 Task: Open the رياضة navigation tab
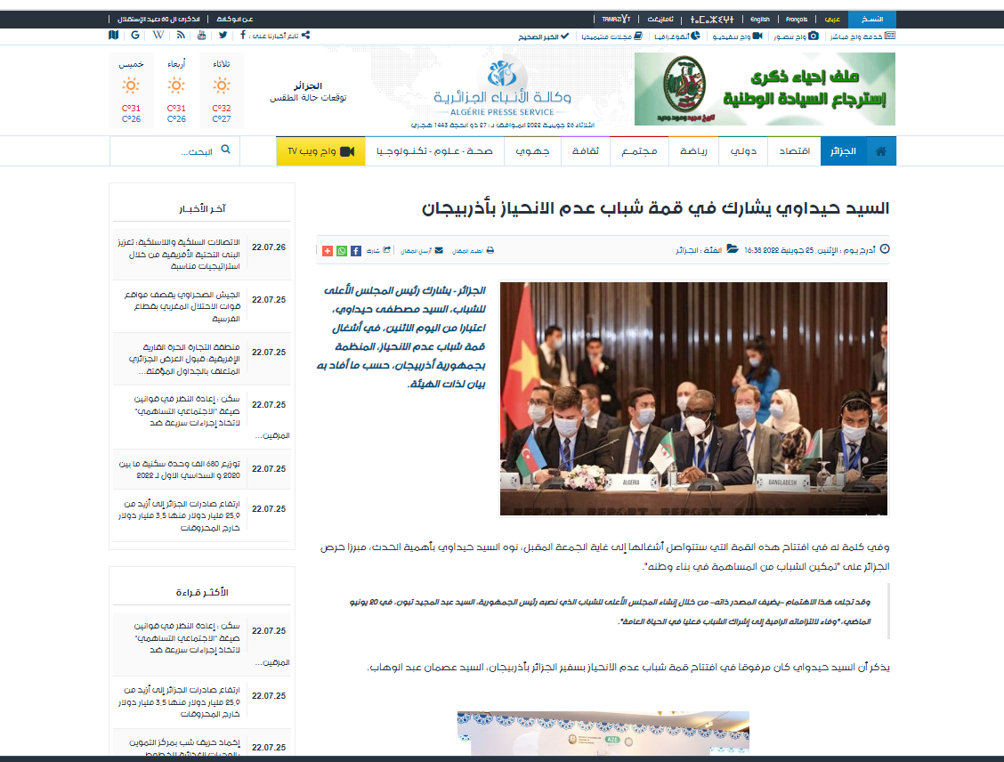pyautogui.click(x=693, y=151)
